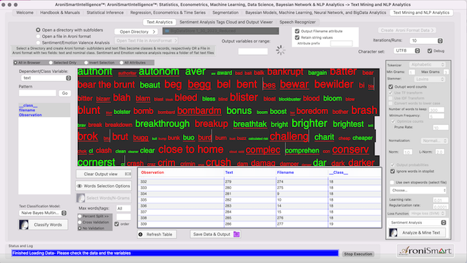467x263 pixels.
Task: Click the purple save icon on Save Data & Output
Action: coord(236,234)
